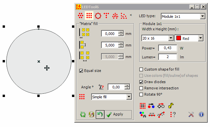This screenshot has height=127, width=210.
Task: Click the refresh green arrows icon
Action: tap(83, 114)
